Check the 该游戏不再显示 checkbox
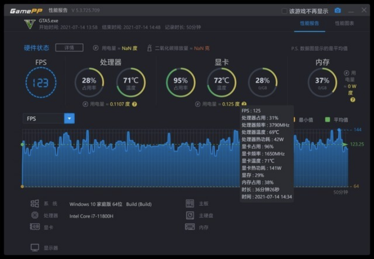The height and width of the screenshot is (259, 374). pos(284,11)
